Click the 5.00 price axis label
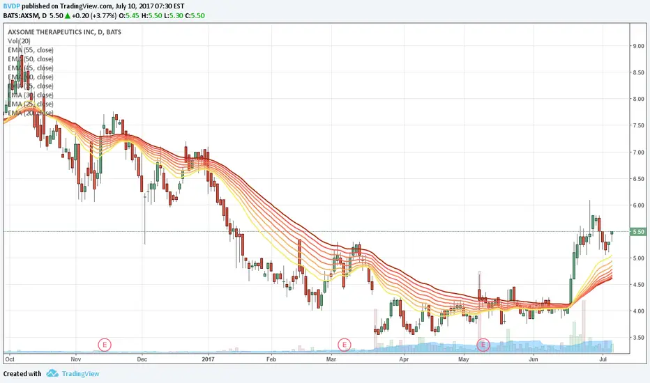The width and height of the screenshot is (650, 383). coord(638,258)
